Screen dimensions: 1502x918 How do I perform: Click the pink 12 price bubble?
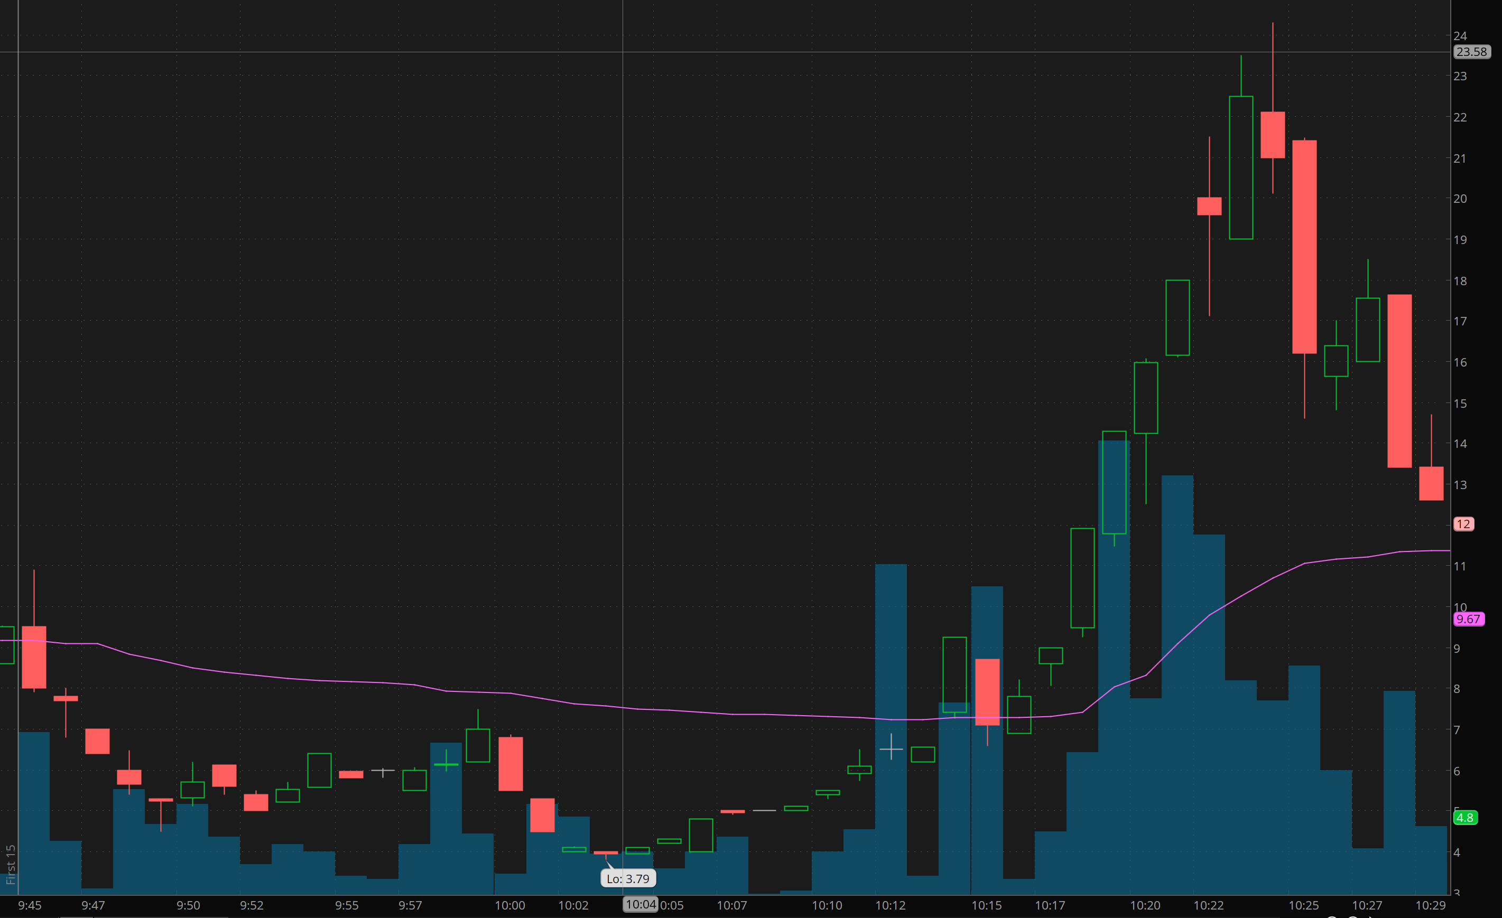pos(1463,524)
